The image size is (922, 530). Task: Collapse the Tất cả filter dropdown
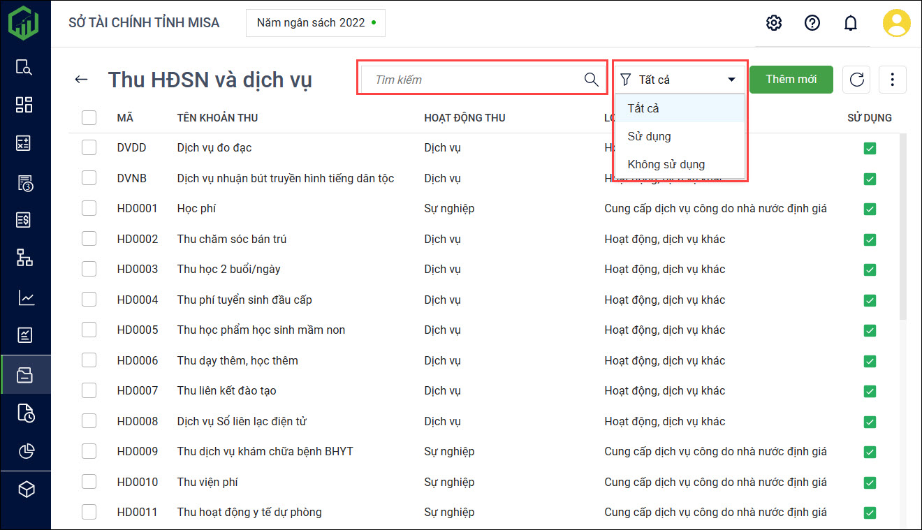(x=731, y=80)
